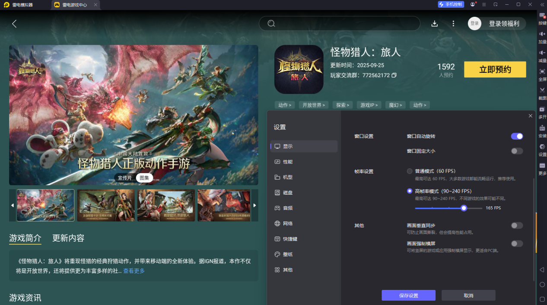The height and width of the screenshot is (305, 547).
Task: Open 多开 multi-instance manager
Action: click(x=542, y=112)
